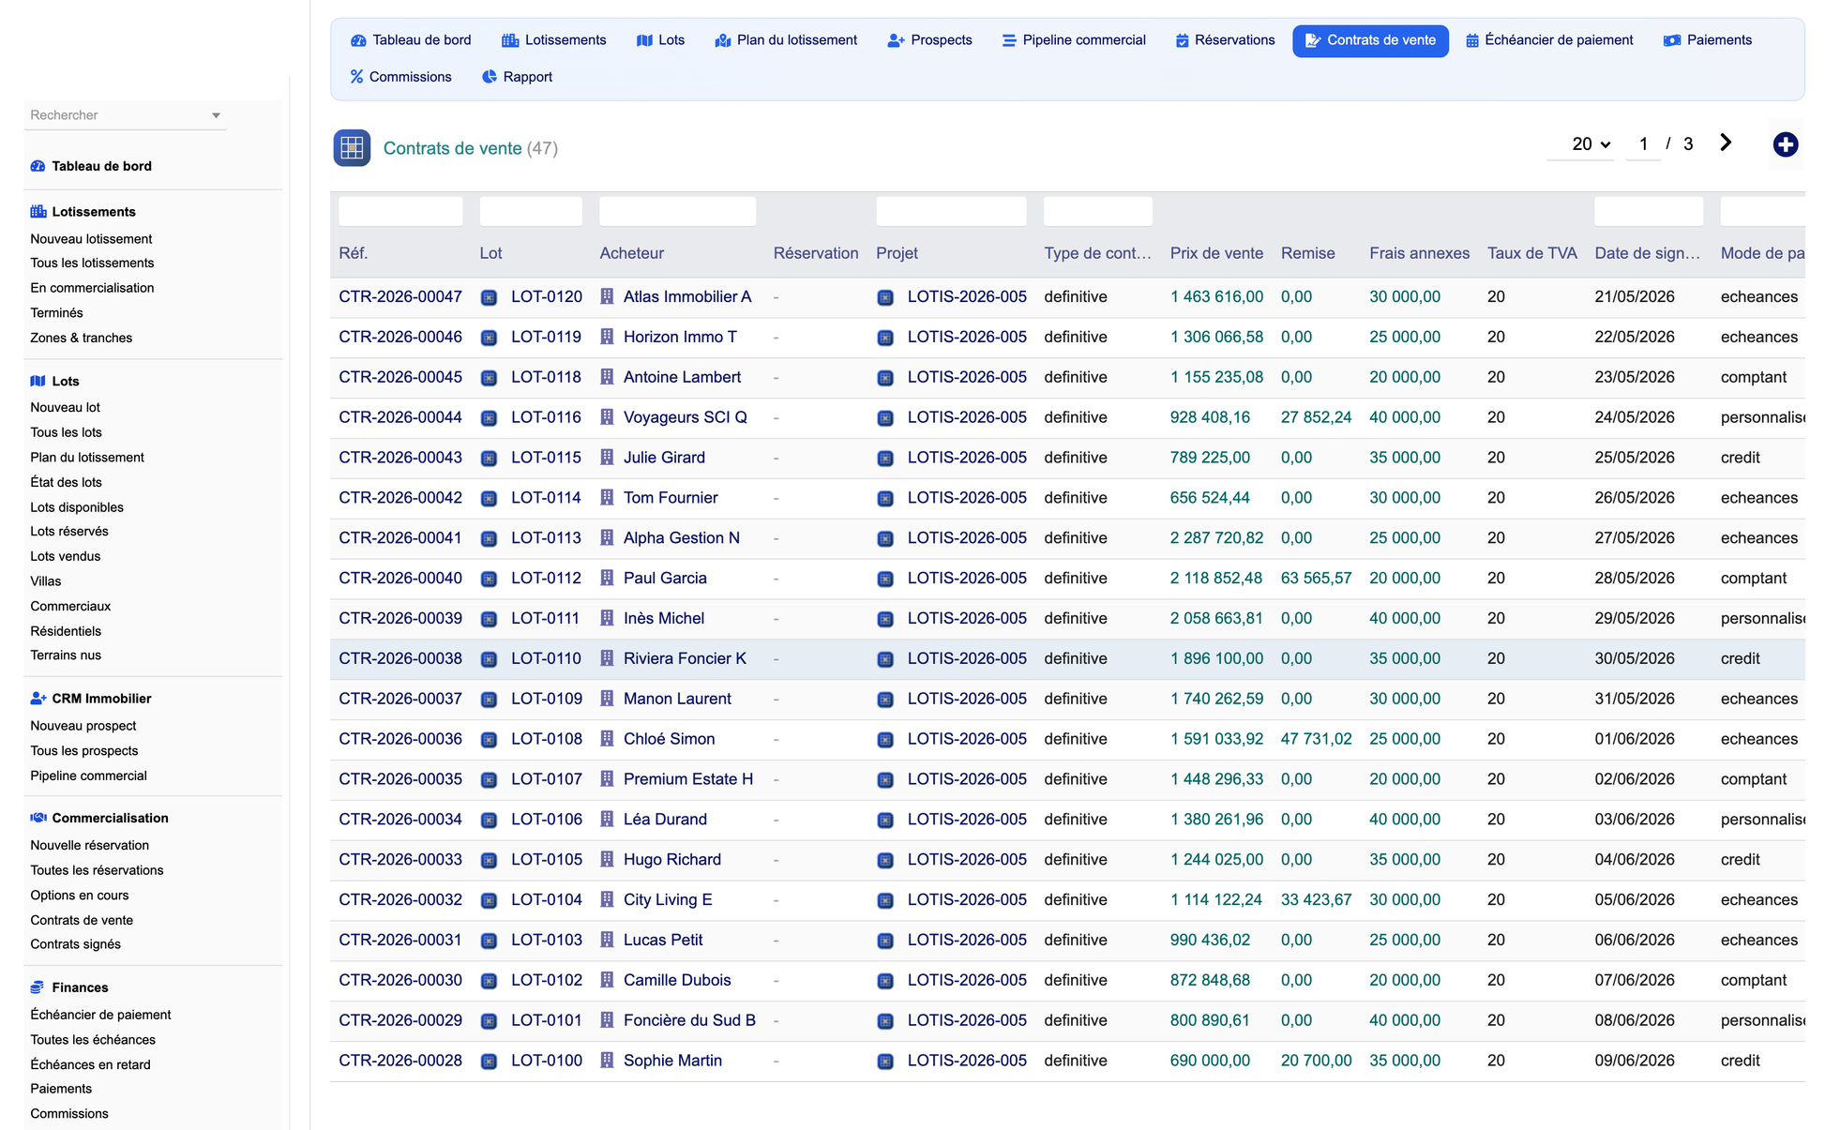Sort by Frais annexes column header
Screen dimensions: 1825x1130
tap(1419, 253)
